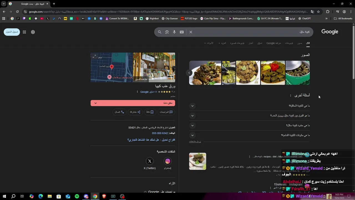The image size is (355, 200).
Task: Open YouTube bookmark icon
Action: point(42,19)
